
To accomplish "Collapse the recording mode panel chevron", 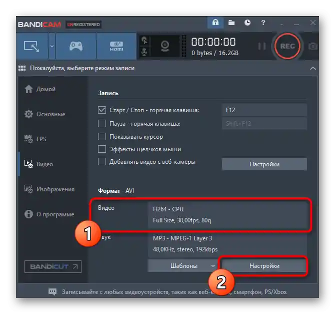I will tap(313, 68).
